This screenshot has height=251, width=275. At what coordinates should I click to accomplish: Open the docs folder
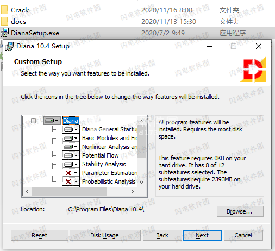pos(18,22)
